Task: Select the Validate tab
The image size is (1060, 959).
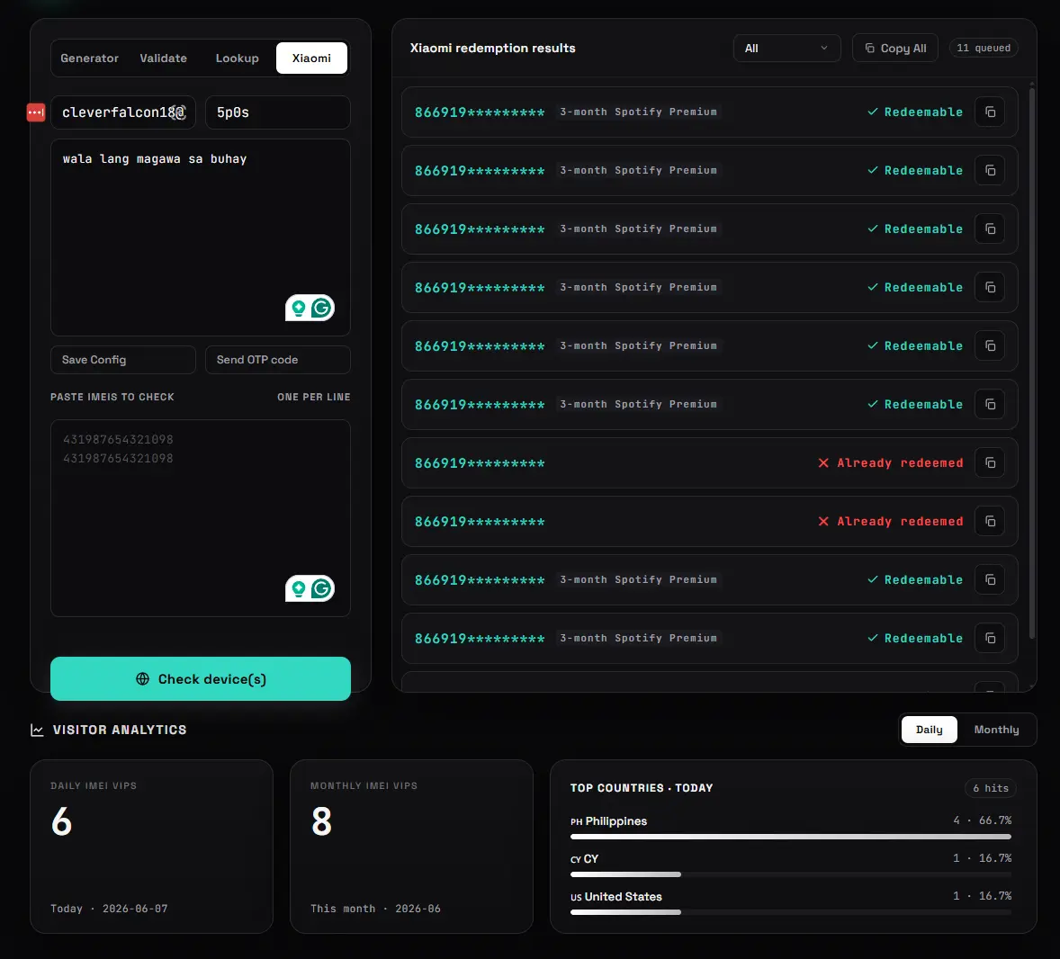Action: pyautogui.click(x=163, y=58)
